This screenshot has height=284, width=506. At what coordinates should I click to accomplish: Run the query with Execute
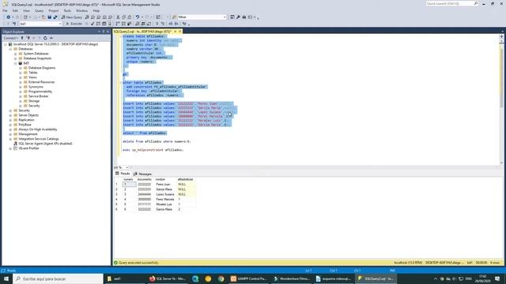pos(74,24)
